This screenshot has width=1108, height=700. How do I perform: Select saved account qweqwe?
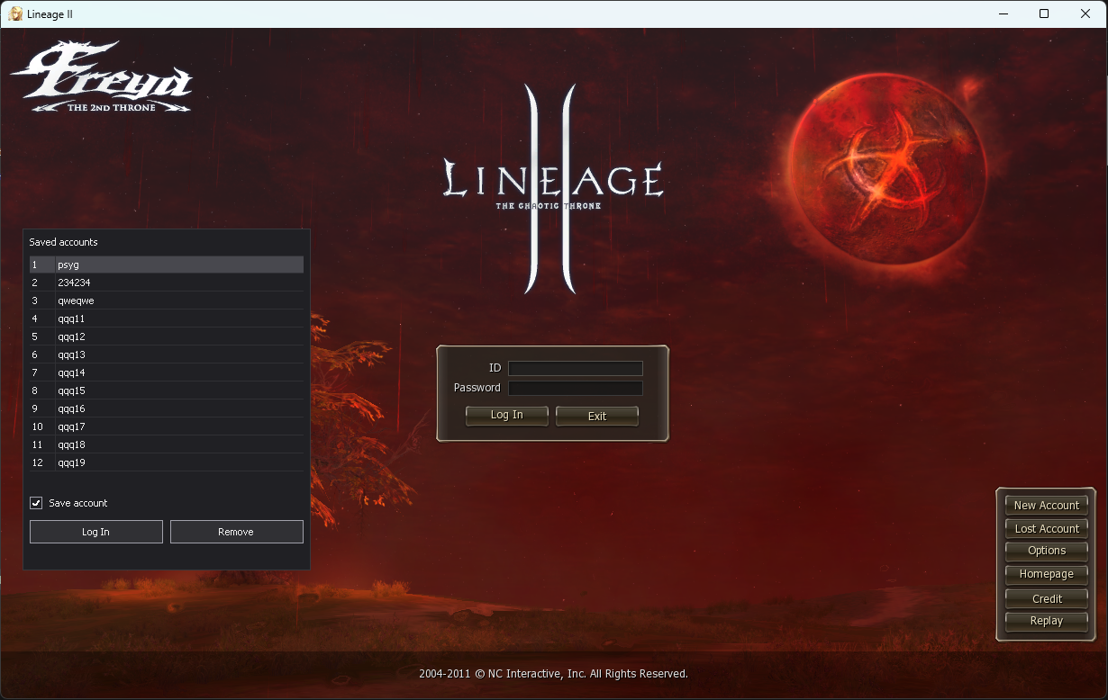[x=167, y=301]
